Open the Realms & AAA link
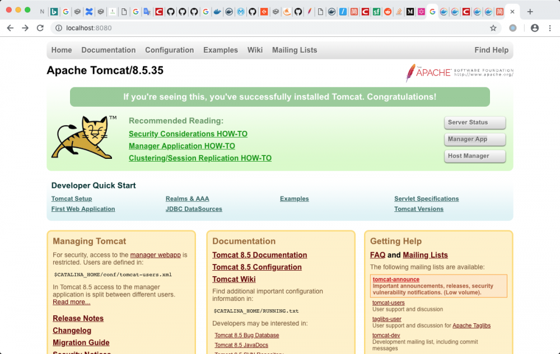 point(187,199)
